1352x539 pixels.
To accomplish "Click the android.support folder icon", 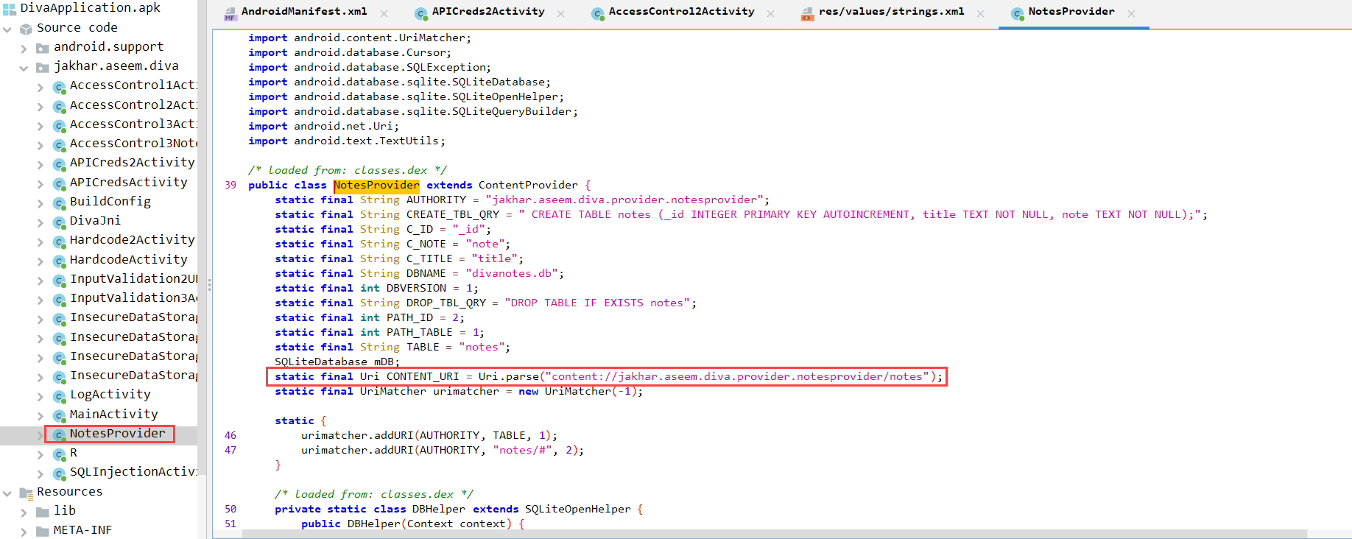I will click(x=43, y=49).
